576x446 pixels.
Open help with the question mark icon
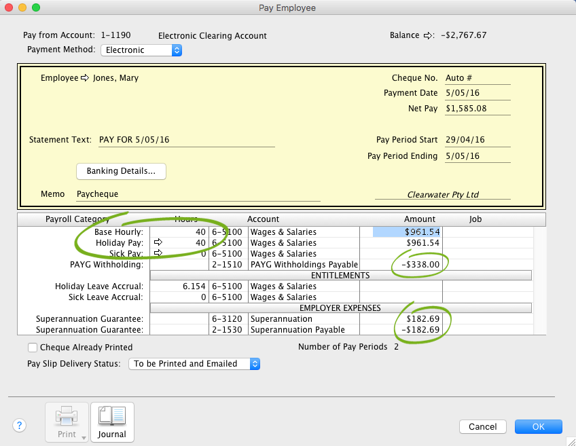19,426
